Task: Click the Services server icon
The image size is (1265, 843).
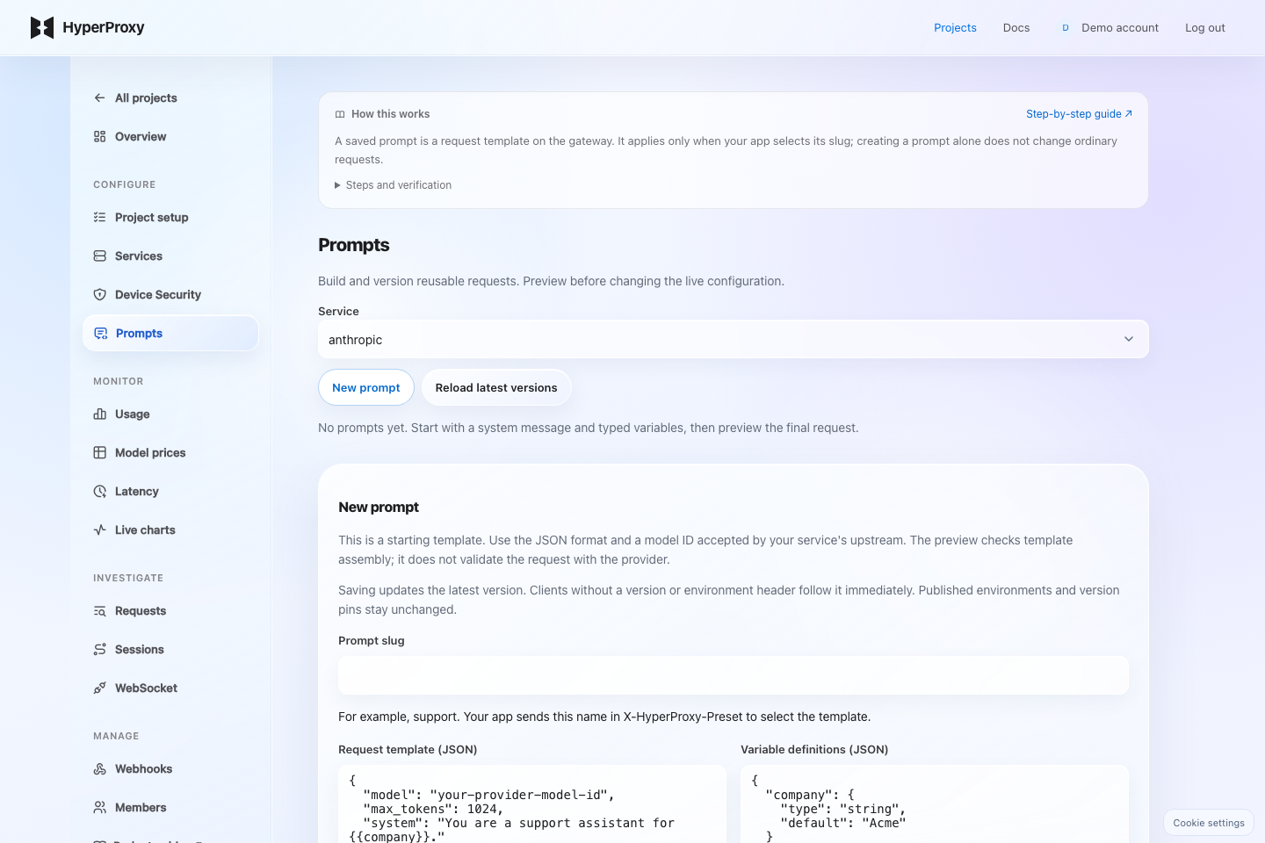Action: tap(99, 256)
